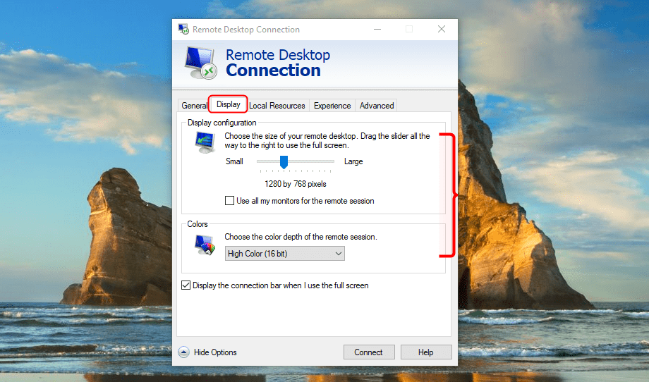Click the Remote Desktop Connection title bar text
649x382 pixels.
(x=246, y=30)
